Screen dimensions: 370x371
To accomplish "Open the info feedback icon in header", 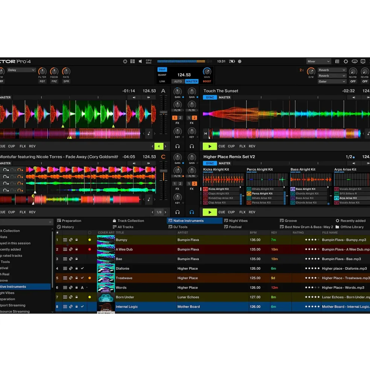I will (x=363, y=61).
